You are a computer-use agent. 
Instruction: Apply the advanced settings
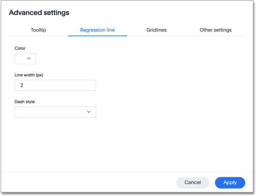click(230, 182)
